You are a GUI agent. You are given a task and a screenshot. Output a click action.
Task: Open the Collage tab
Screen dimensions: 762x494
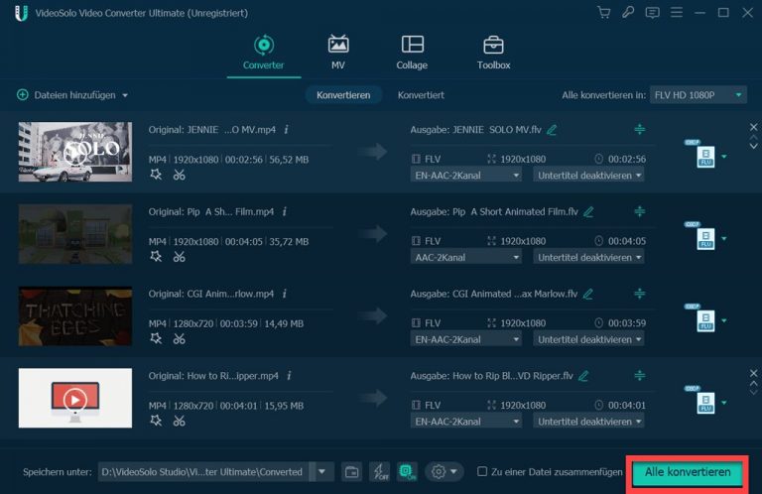[x=412, y=53]
